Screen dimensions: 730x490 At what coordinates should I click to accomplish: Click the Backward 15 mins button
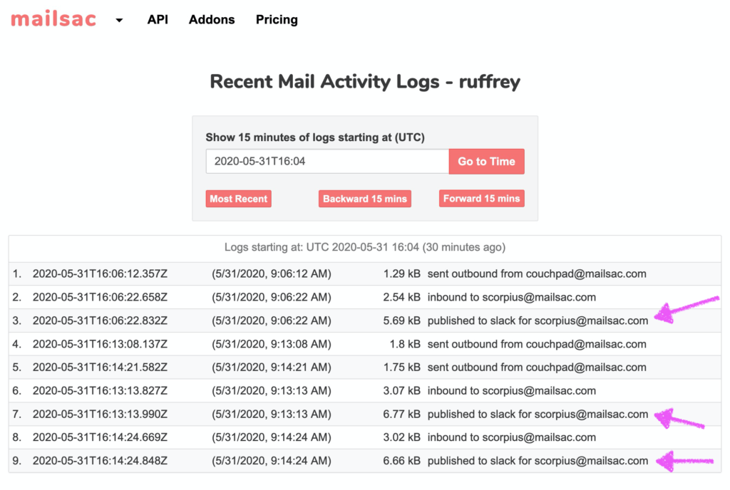[x=365, y=199]
